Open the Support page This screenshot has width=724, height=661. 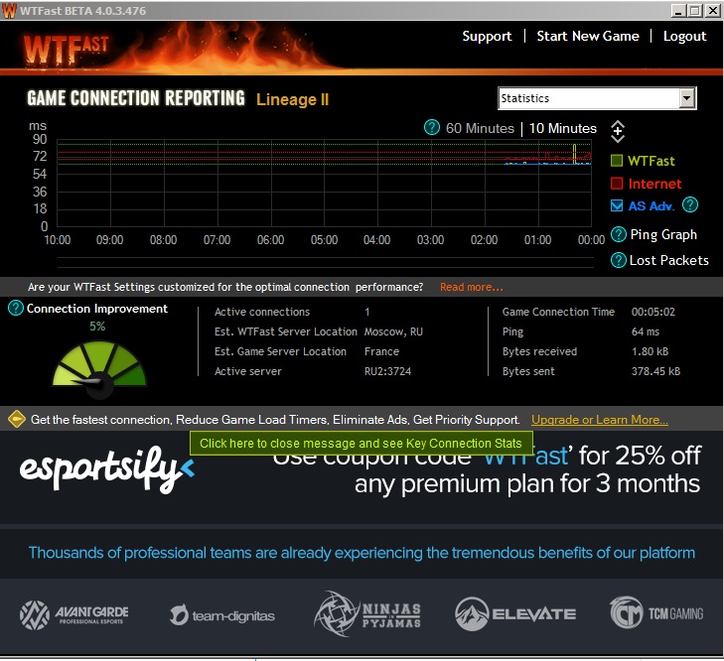coord(487,36)
